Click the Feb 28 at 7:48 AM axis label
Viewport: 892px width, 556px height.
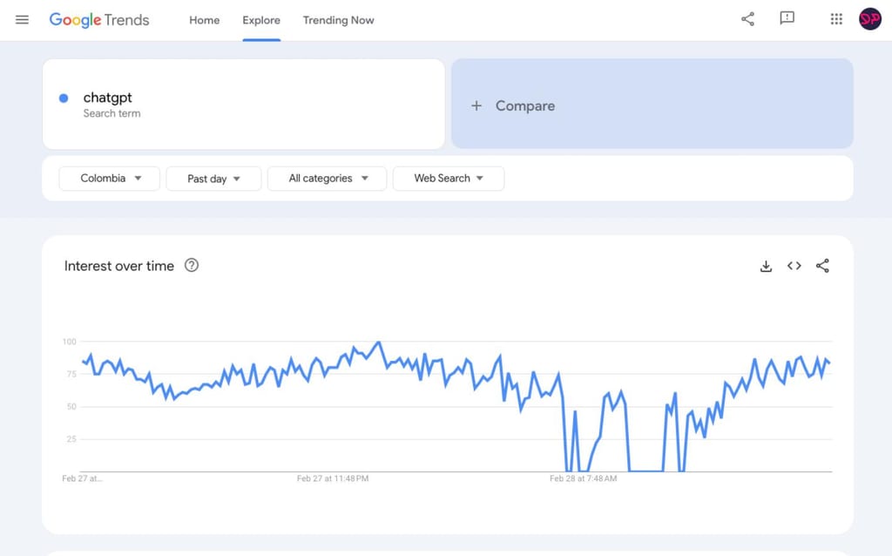click(583, 478)
